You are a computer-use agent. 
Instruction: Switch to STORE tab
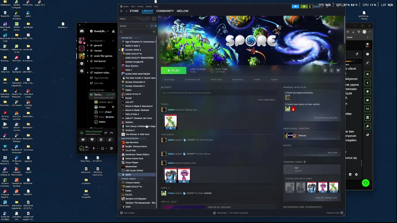pos(134,11)
